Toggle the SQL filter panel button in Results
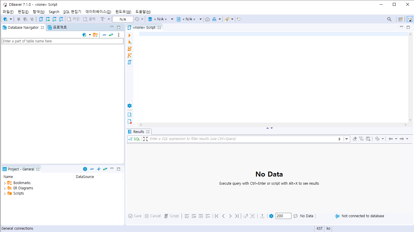 [x=134, y=139]
